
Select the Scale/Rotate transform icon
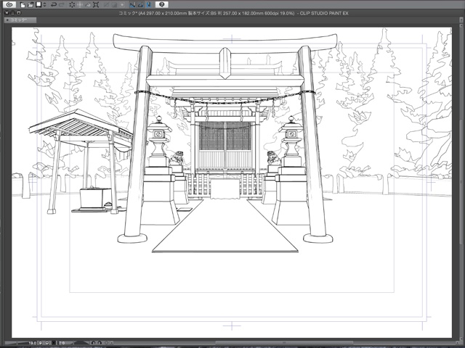[x=96, y=5]
